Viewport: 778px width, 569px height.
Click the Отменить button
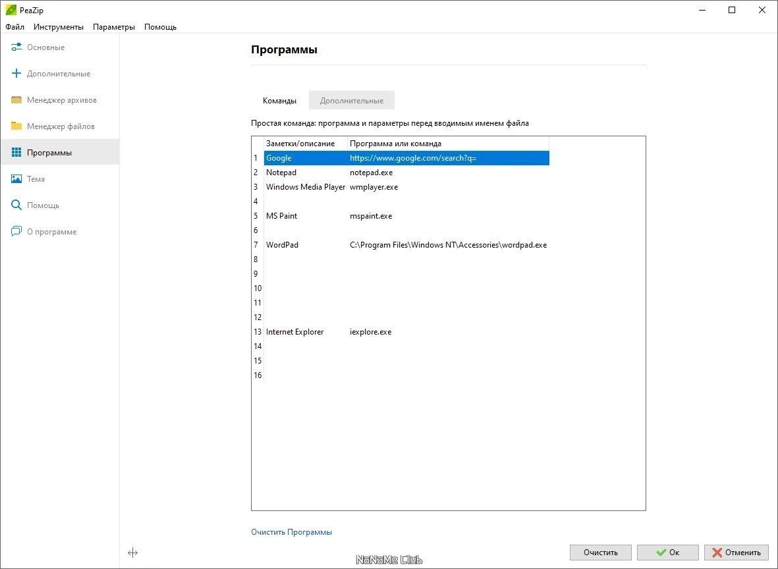point(736,552)
